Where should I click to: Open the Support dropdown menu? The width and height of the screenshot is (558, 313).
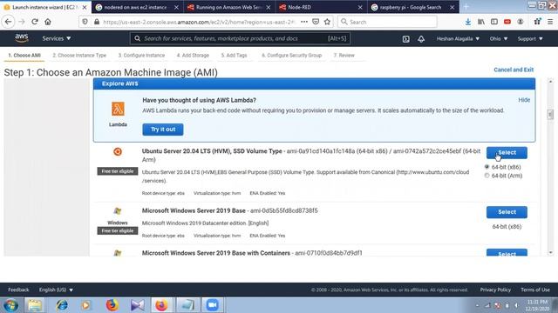pyautogui.click(x=530, y=38)
